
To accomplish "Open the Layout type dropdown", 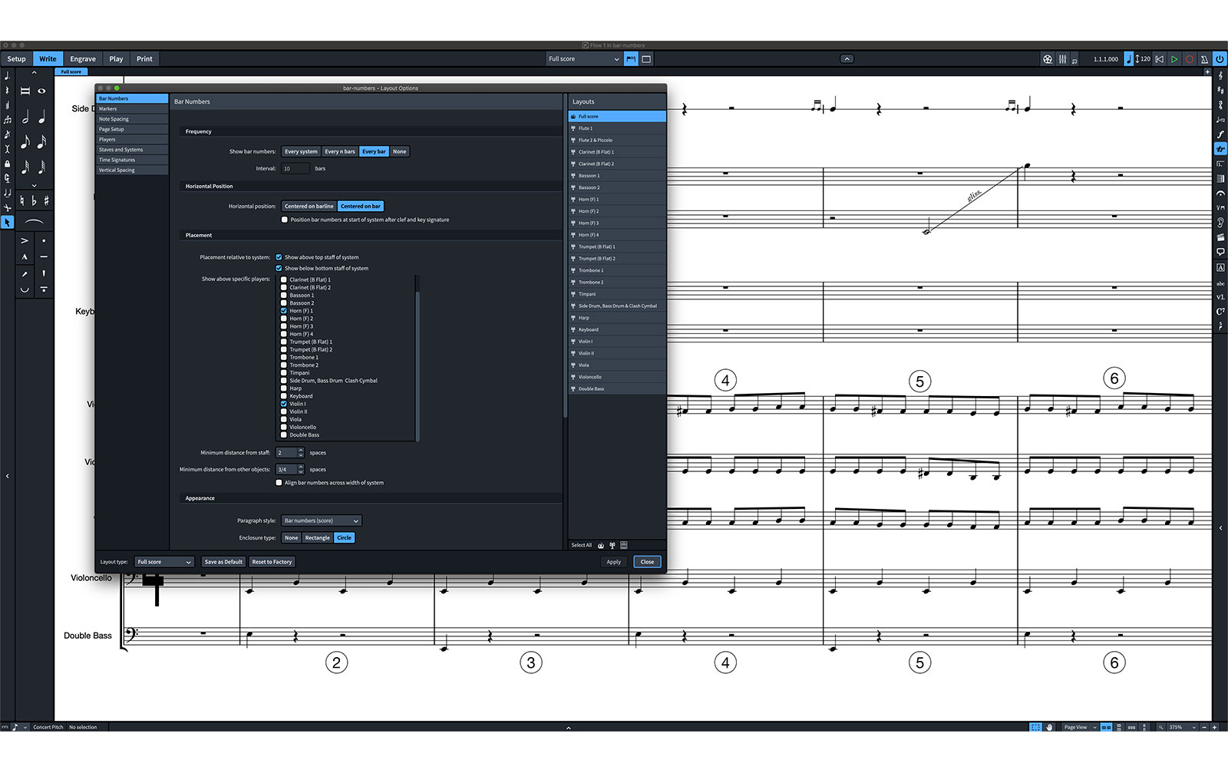I will point(164,562).
